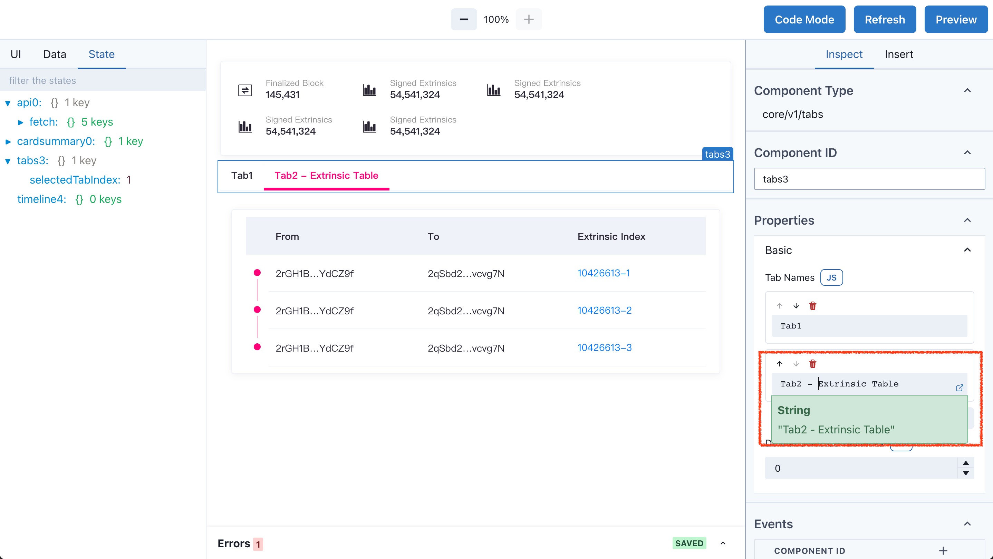Screen dimensions: 993x559
Task: Click the third timeline row pink marker
Action: pos(257,347)
